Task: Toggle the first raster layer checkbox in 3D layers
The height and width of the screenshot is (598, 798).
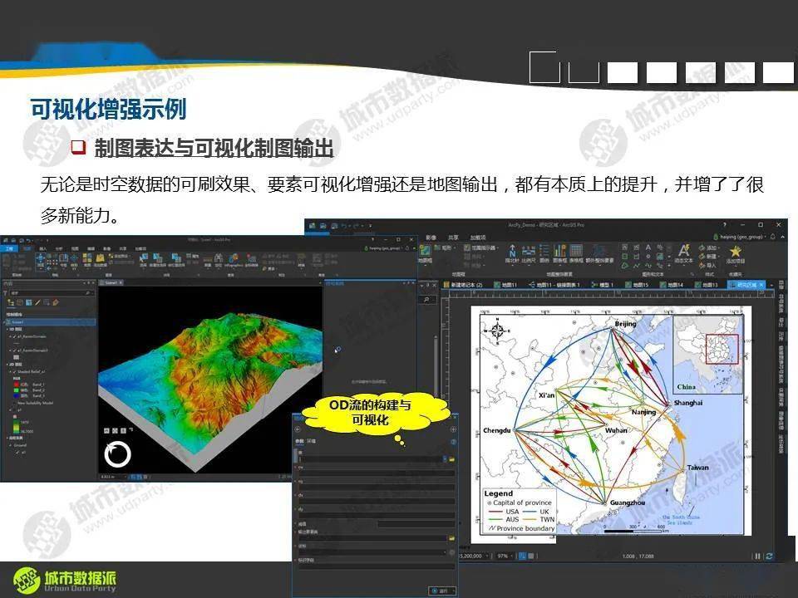Action: pos(15,336)
